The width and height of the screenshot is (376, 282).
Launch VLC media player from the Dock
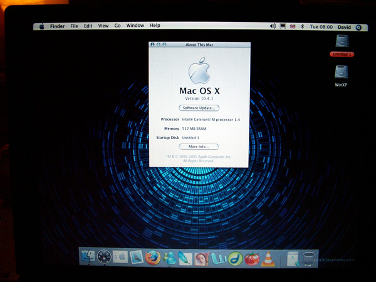coord(268,259)
